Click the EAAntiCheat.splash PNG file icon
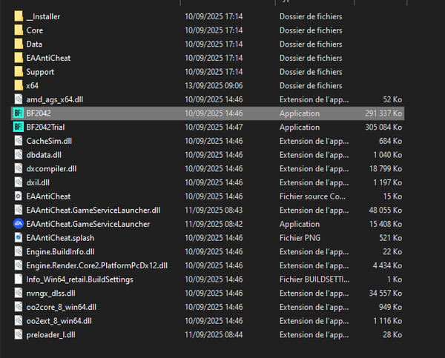This screenshot has height=358, width=445. click(19, 238)
